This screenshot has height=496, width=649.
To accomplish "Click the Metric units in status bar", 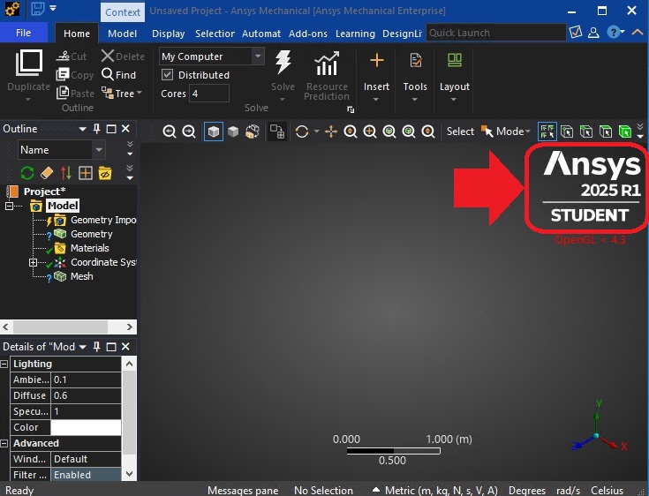I will click(441, 490).
